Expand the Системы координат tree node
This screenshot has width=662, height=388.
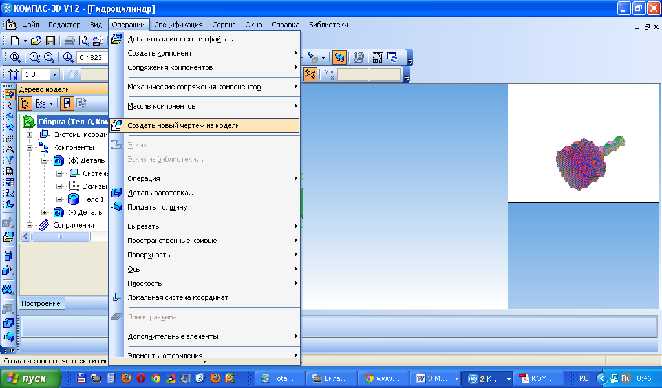pyautogui.click(x=29, y=135)
